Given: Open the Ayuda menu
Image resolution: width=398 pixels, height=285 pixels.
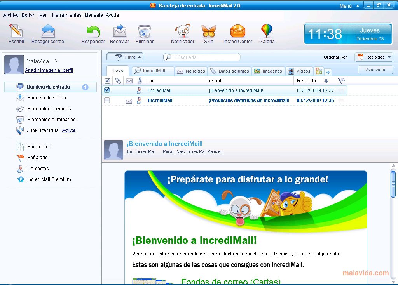Looking at the screenshot, I should [112, 15].
